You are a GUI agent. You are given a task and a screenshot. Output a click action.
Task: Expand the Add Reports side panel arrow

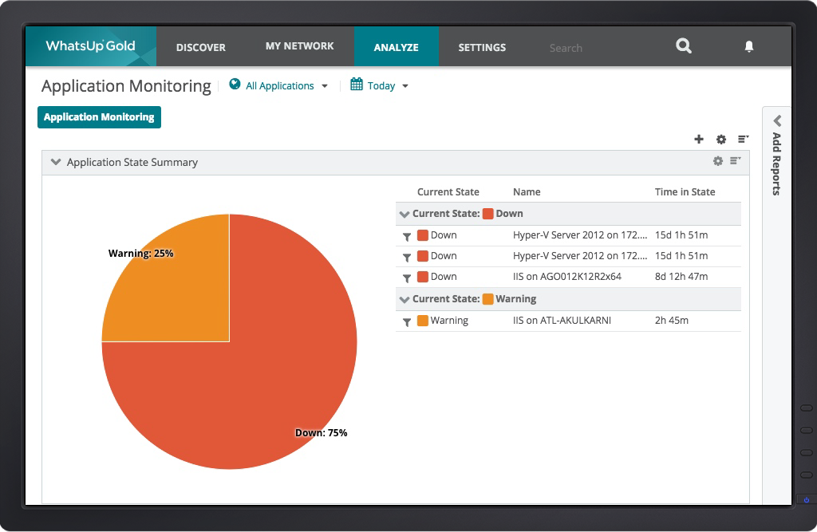coord(777,121)
